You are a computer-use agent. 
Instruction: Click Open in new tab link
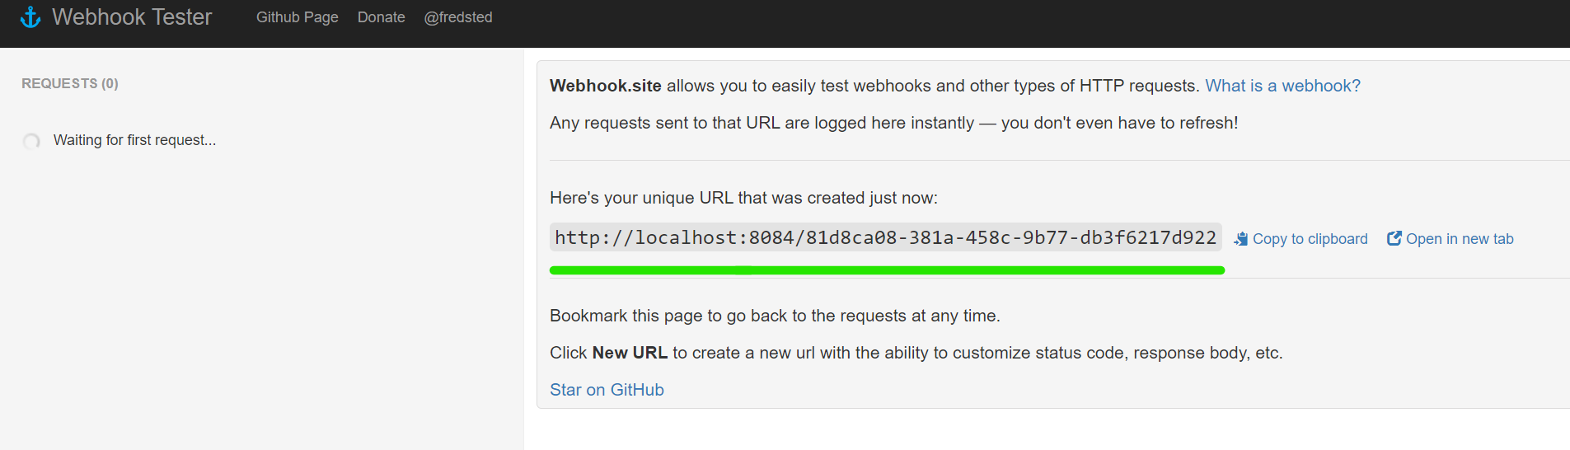tap(1460, 239)
